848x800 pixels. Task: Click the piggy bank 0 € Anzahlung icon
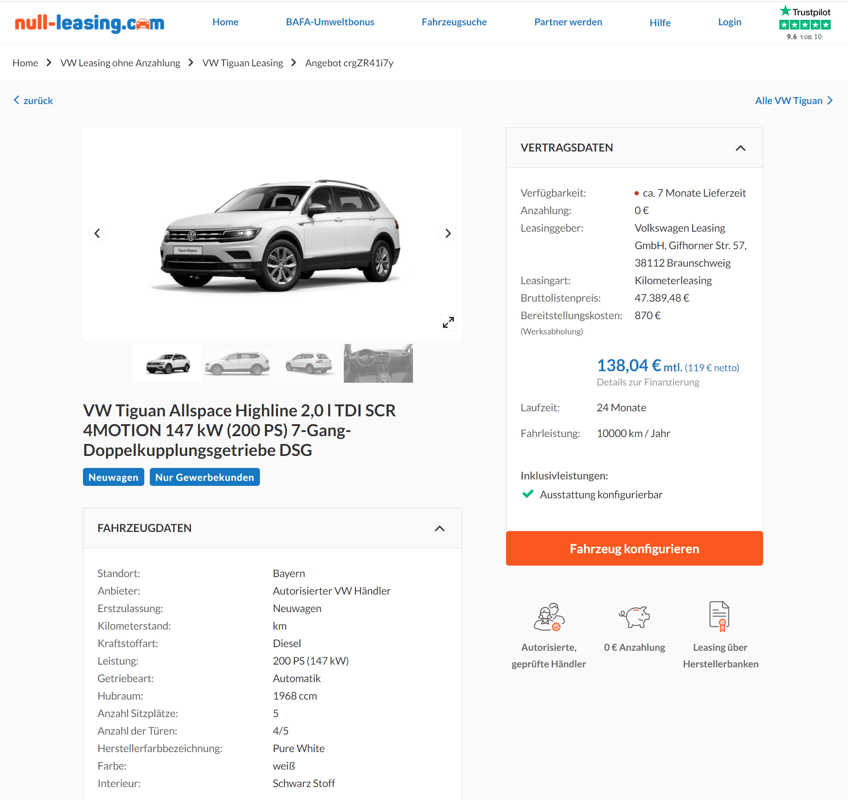point(634,617)
